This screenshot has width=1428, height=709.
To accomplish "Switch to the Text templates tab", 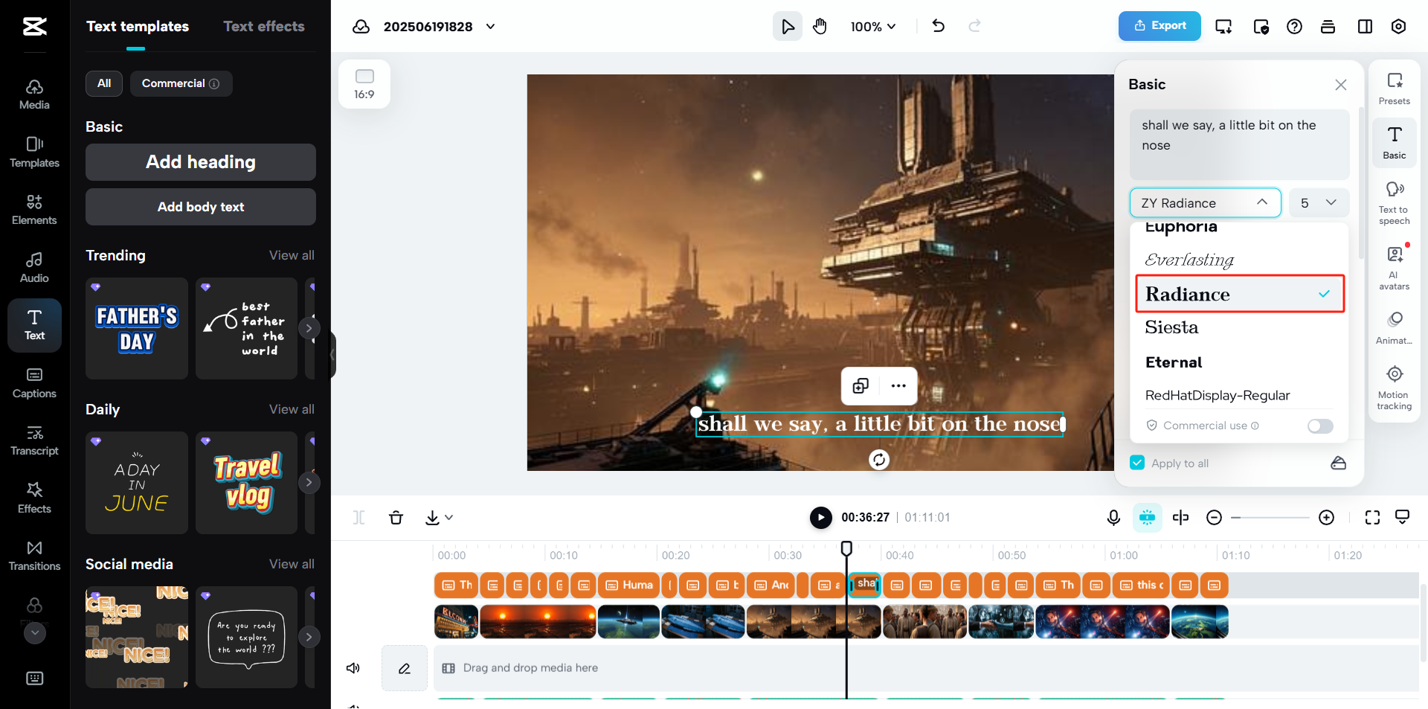I will (x=138, y=27).
